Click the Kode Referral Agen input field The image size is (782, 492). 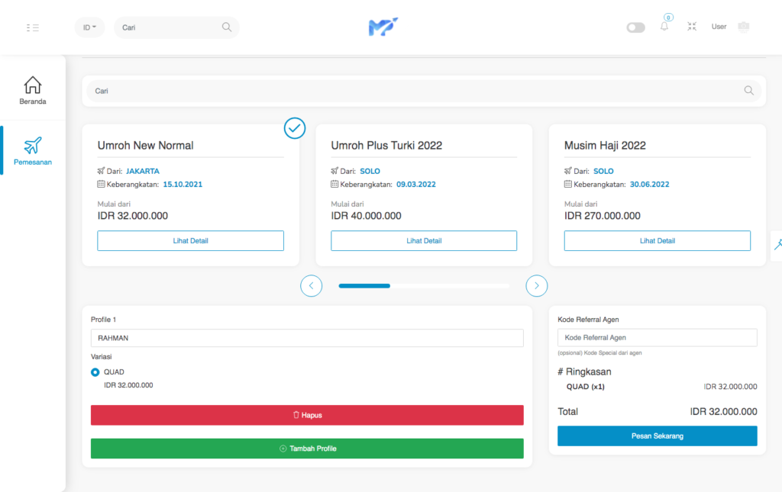(x=657, y=337)
